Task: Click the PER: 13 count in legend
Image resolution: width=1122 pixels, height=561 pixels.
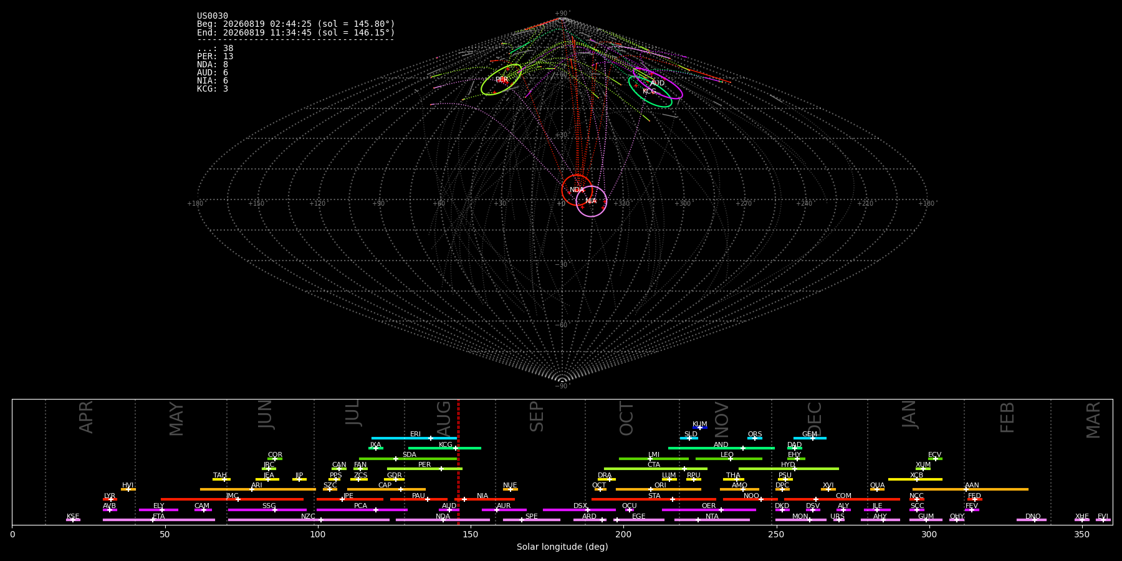Action: click(x=215, y=57)
